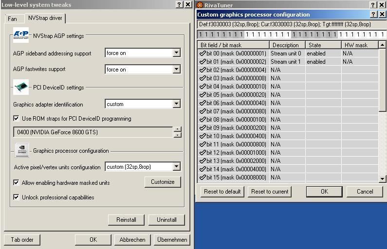This screenshot has height=249, width=387.
Task: Uncheck Unlock professional capabilities
Action: 16,197
